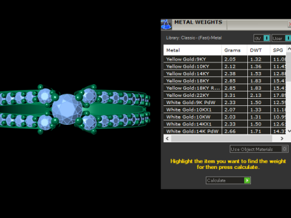Click the Metal Weights scale icon
Screen dimensions: 291x218
pos(166,25)
